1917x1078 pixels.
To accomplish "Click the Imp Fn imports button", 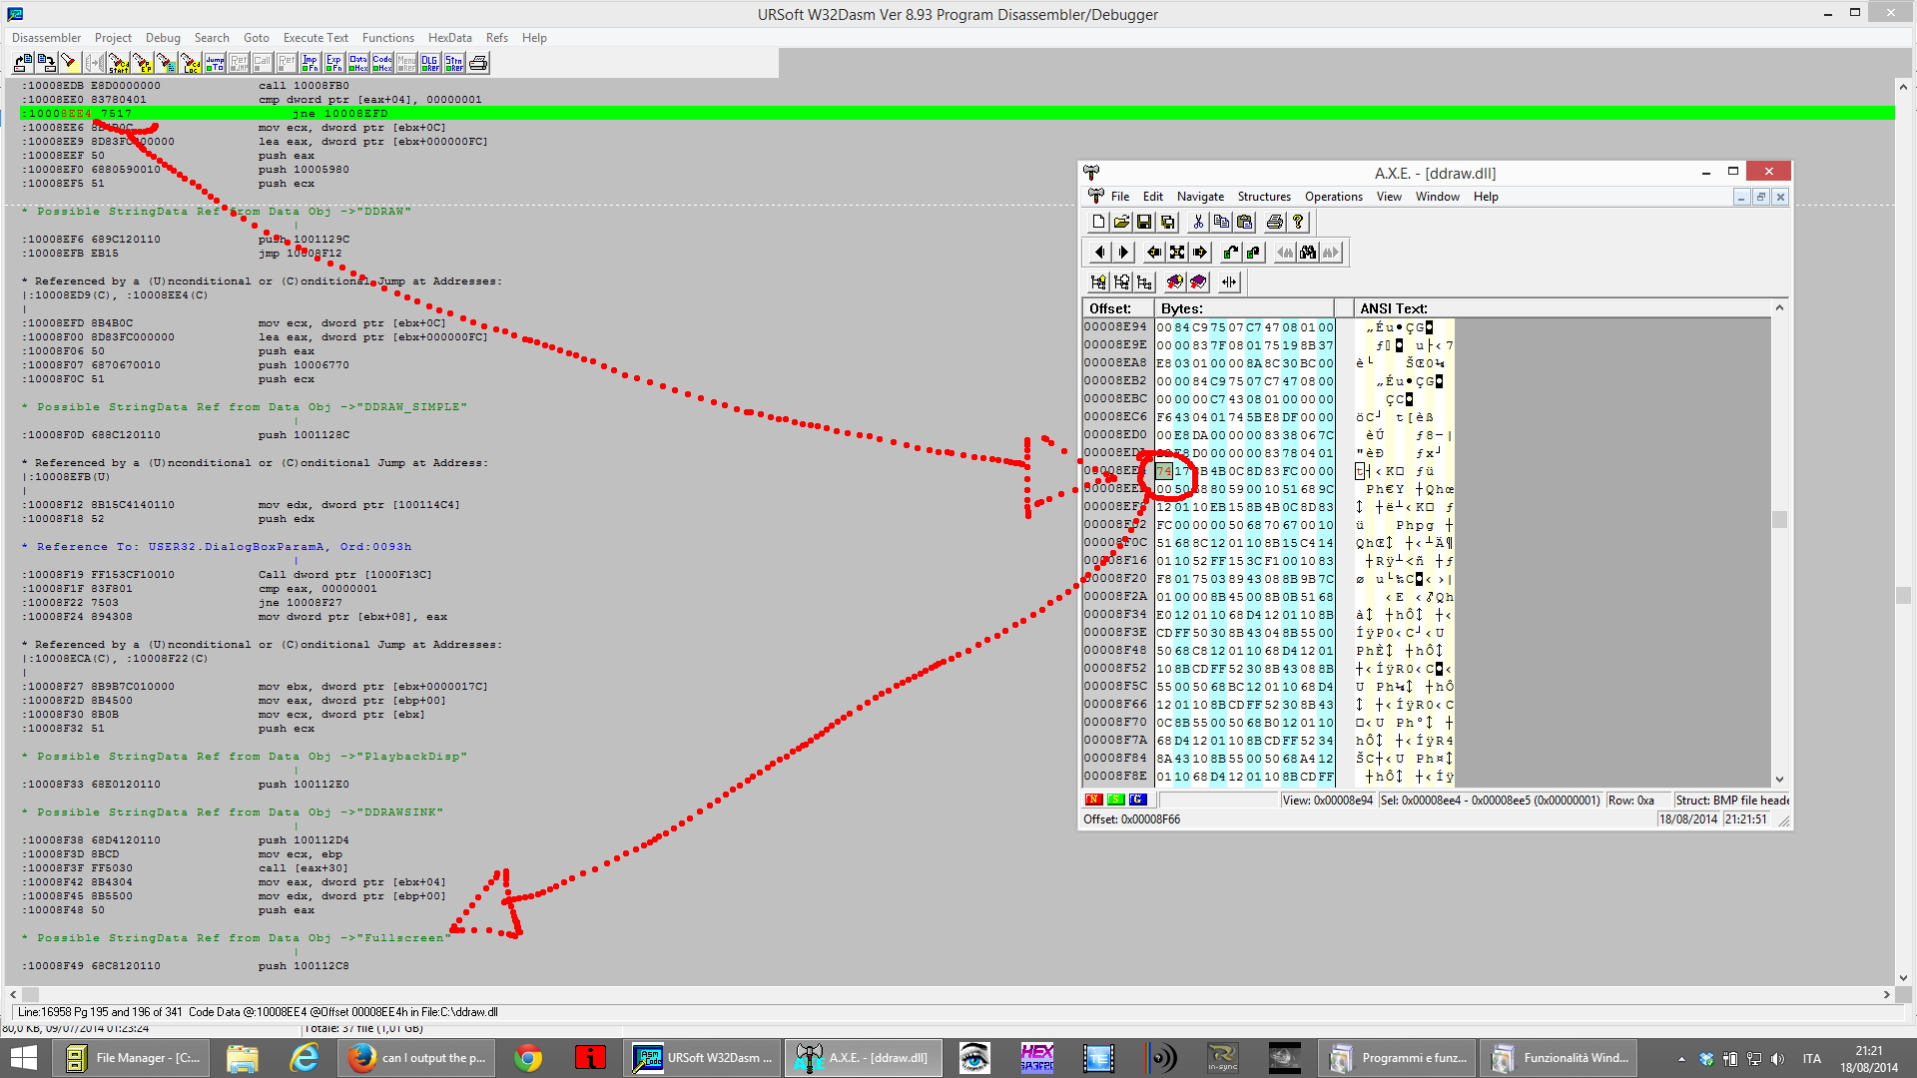I will point(310,63).
